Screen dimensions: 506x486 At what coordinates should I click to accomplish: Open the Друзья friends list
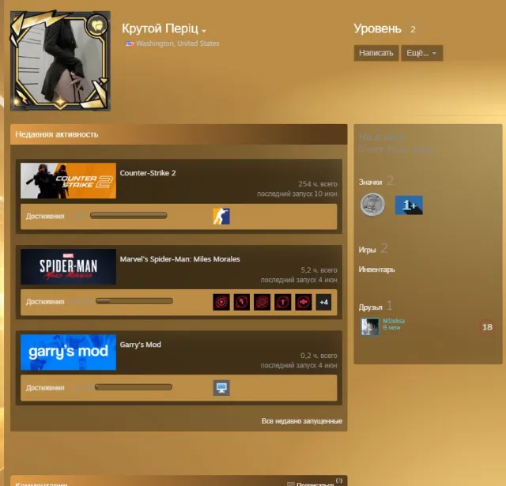pos(371,307)
